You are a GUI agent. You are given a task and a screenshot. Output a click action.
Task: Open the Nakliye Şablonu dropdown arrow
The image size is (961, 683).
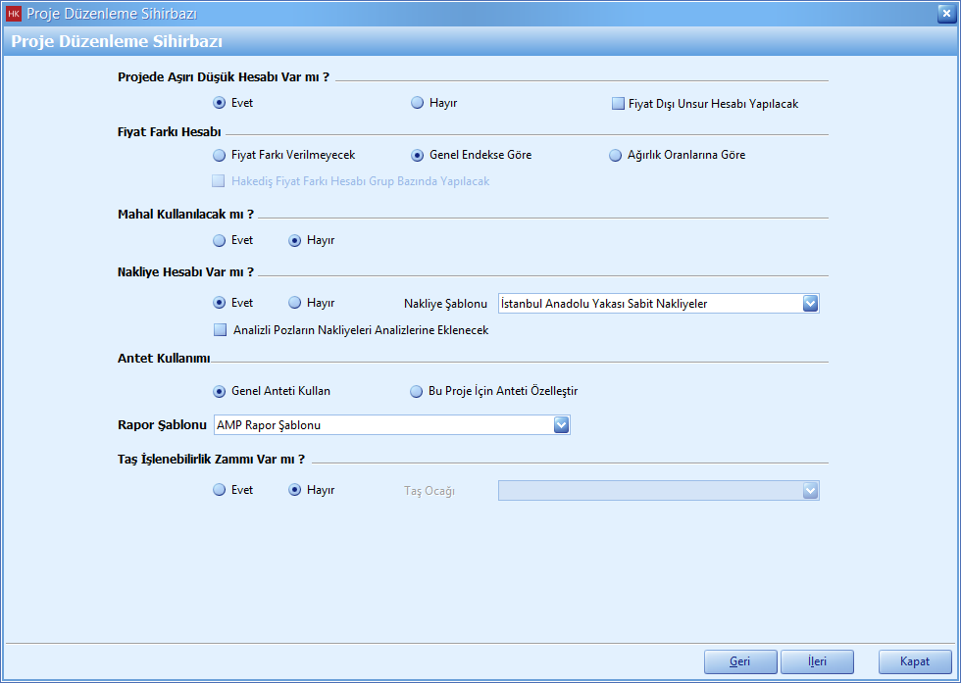coord(810,304)
